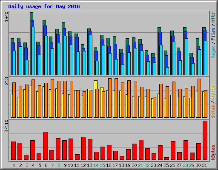
Task: Select the orange Sites bar for day 17
Action: [x=116, y=98]
